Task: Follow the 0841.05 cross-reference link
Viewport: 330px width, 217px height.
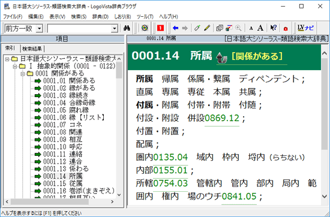Action: pyautogui.click(x=239, y=197)
